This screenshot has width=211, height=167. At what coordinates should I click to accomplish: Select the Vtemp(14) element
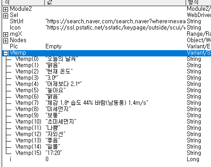[28, 147]
